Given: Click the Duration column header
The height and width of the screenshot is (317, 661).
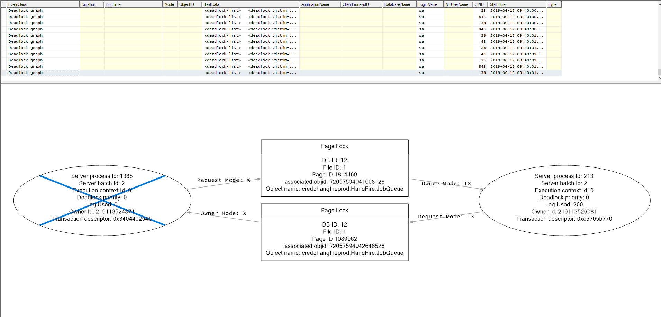Looking at the screenshot, I should 91,4.
